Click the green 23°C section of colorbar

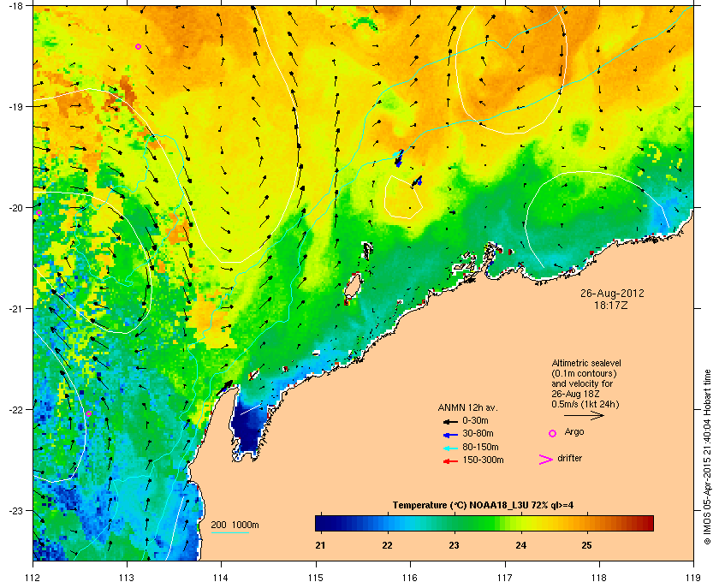pos(455,523)
